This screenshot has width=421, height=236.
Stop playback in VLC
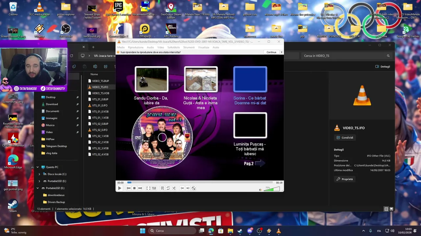[134, 188]
